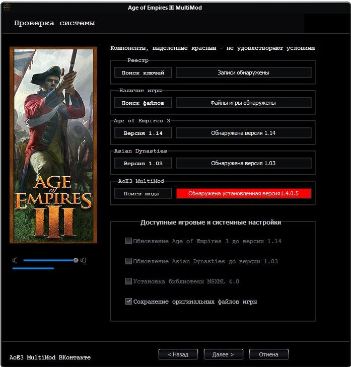Open the AoE3 MultiMod ВКонтакте link
The height and width of the screenshot is (367, 351).
(x=50, y=357)
